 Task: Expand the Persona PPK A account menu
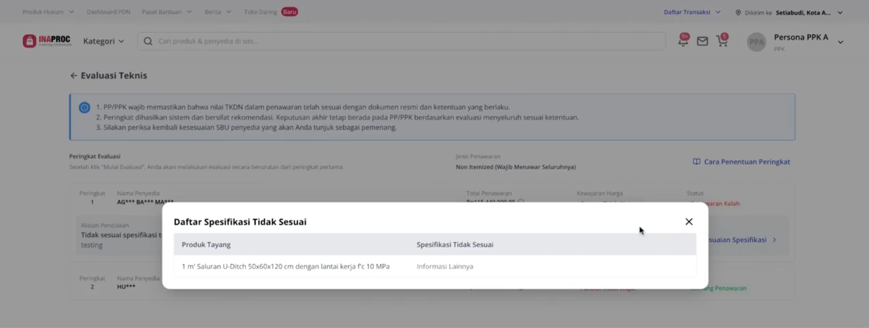point(840,42)
